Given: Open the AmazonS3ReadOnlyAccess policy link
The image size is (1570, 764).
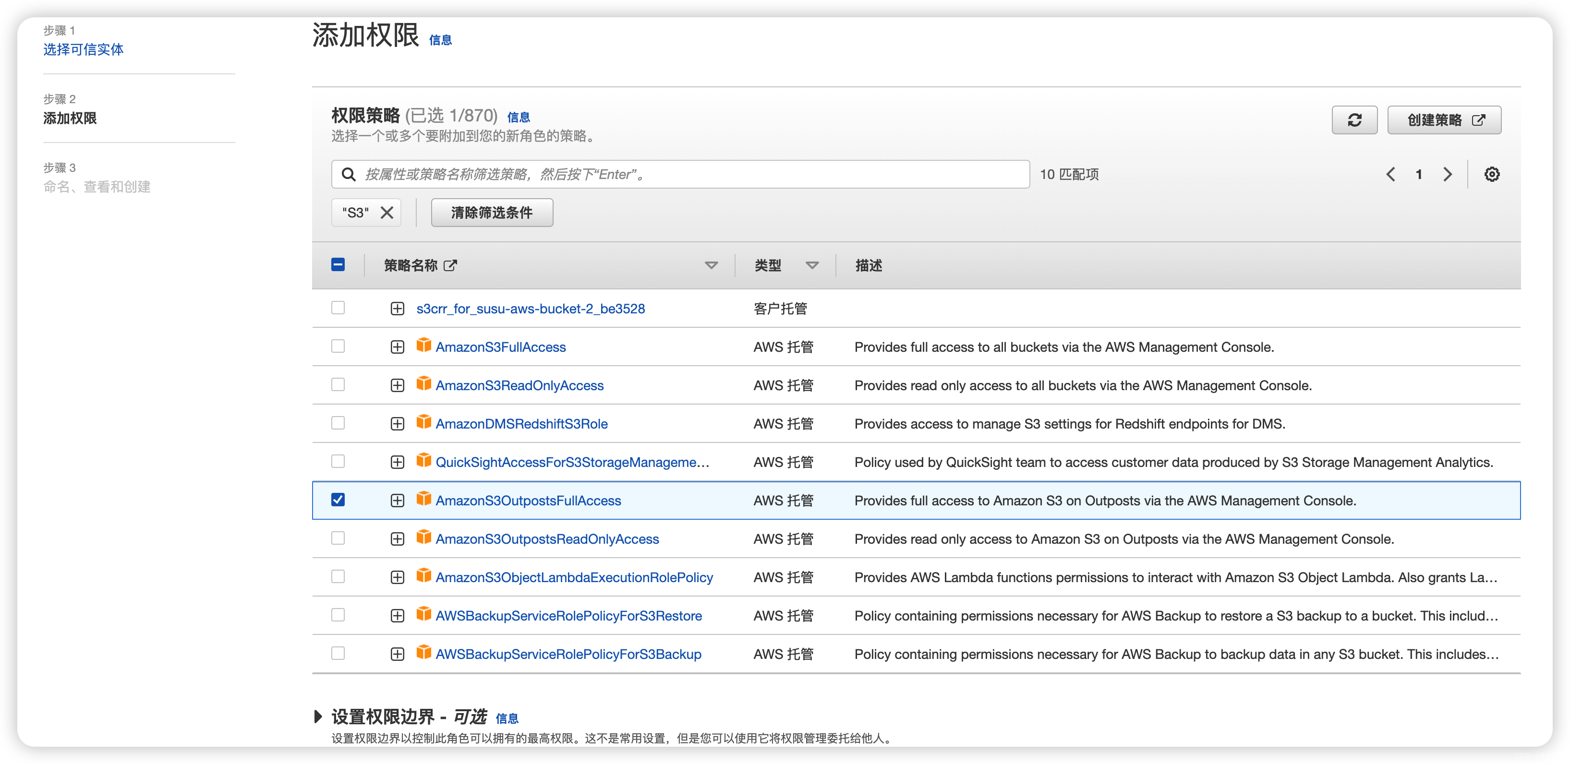Looking at the screenshot, I should click(x=519, y=386).
